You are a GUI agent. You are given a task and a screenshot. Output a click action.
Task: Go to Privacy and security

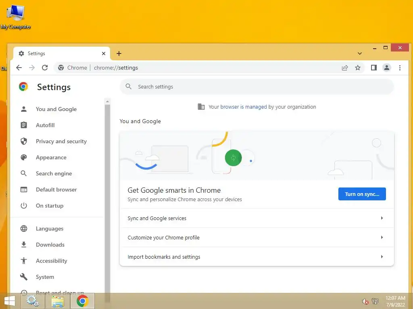[x=61, y=141]
